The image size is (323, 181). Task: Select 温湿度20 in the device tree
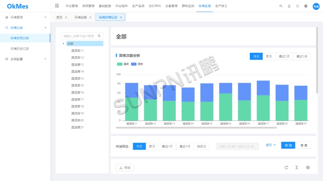(78, 120)
